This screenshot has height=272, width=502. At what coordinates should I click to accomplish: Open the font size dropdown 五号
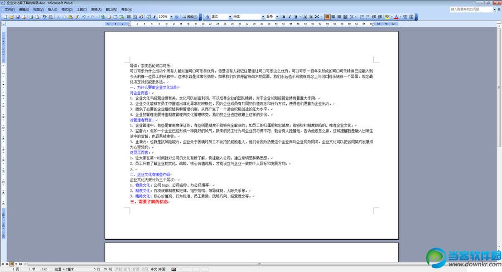coord(277,17)
